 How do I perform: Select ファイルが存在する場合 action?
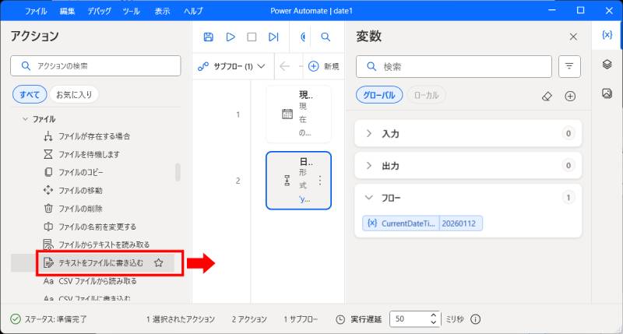[94, 136]
